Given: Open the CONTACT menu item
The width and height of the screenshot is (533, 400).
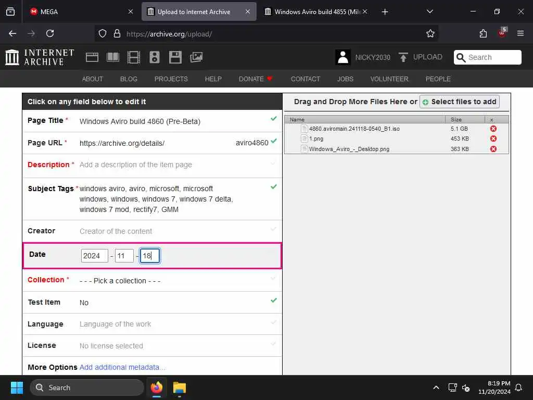Looking at the screenshot, I should point(305,79).
